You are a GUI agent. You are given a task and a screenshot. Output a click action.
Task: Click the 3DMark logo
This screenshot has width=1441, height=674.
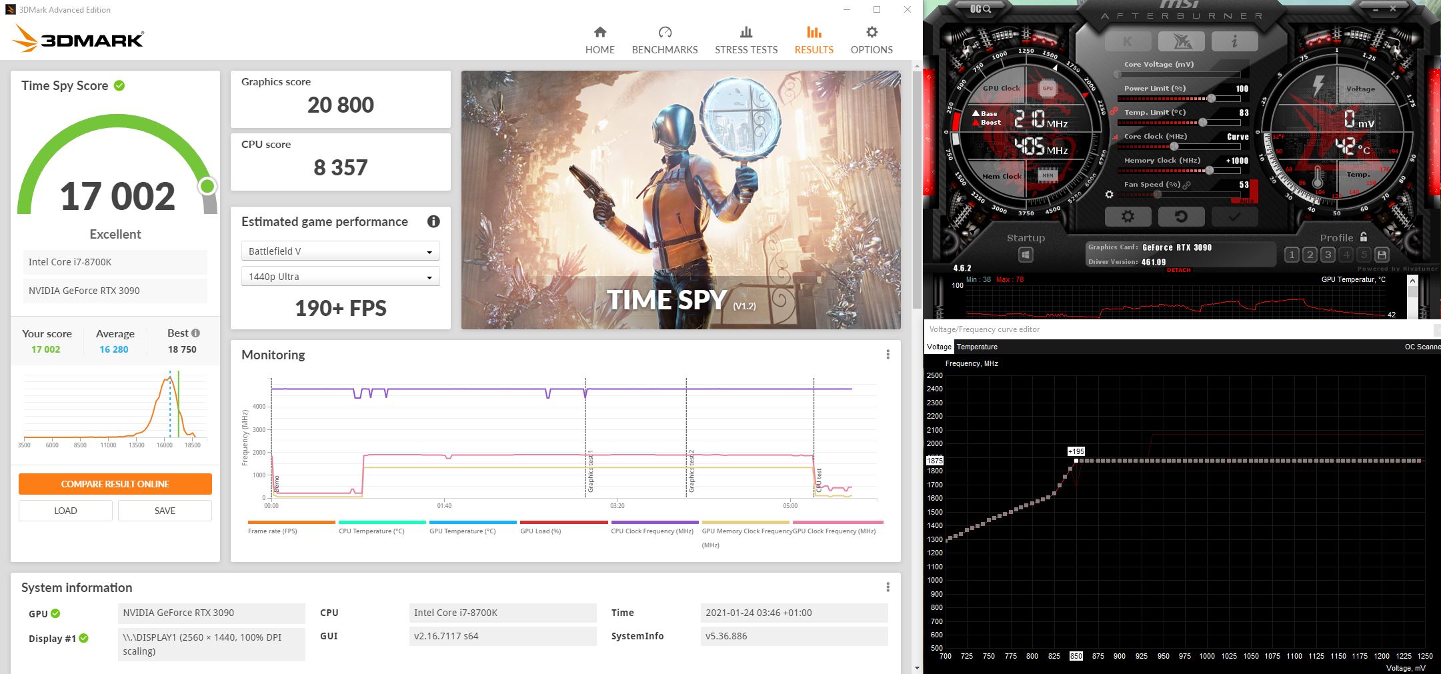tap(78, 39)
